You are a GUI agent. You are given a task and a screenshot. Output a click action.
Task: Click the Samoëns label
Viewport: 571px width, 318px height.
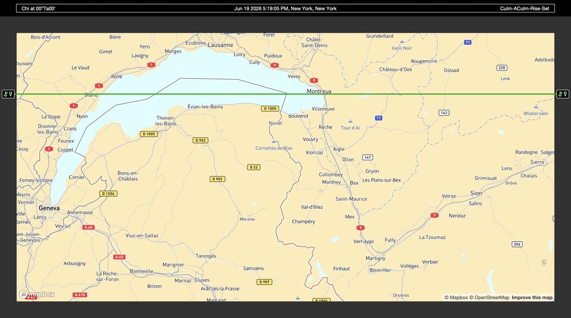[253, 268]
